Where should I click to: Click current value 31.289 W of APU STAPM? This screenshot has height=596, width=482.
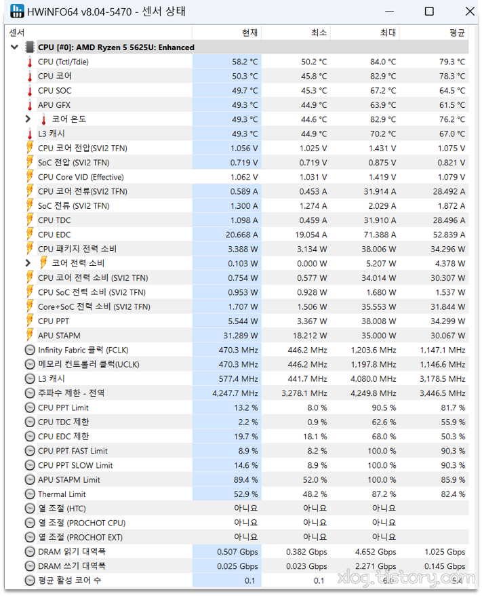click(241, 335)
